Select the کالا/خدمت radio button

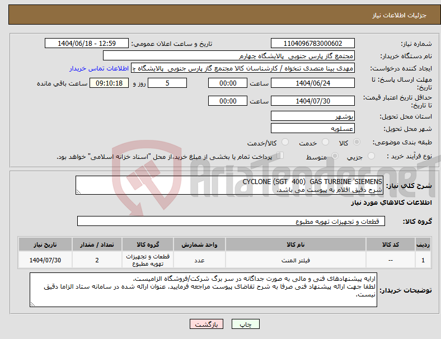click(285, 142)
